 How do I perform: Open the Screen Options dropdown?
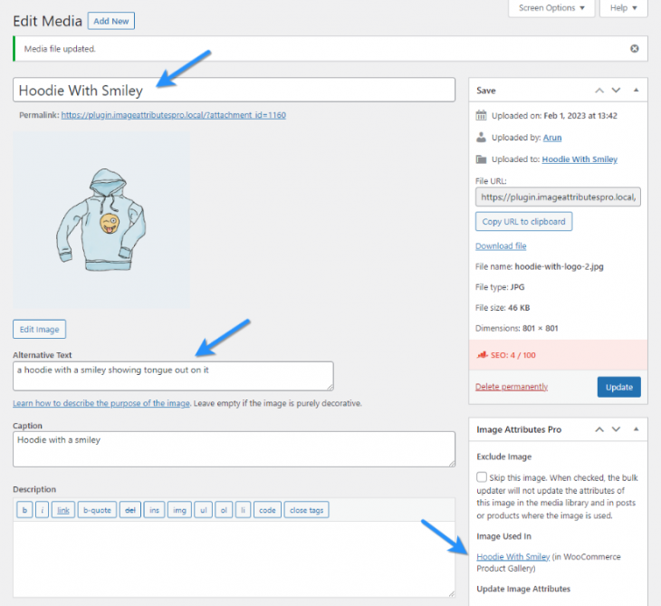[551, 8]
